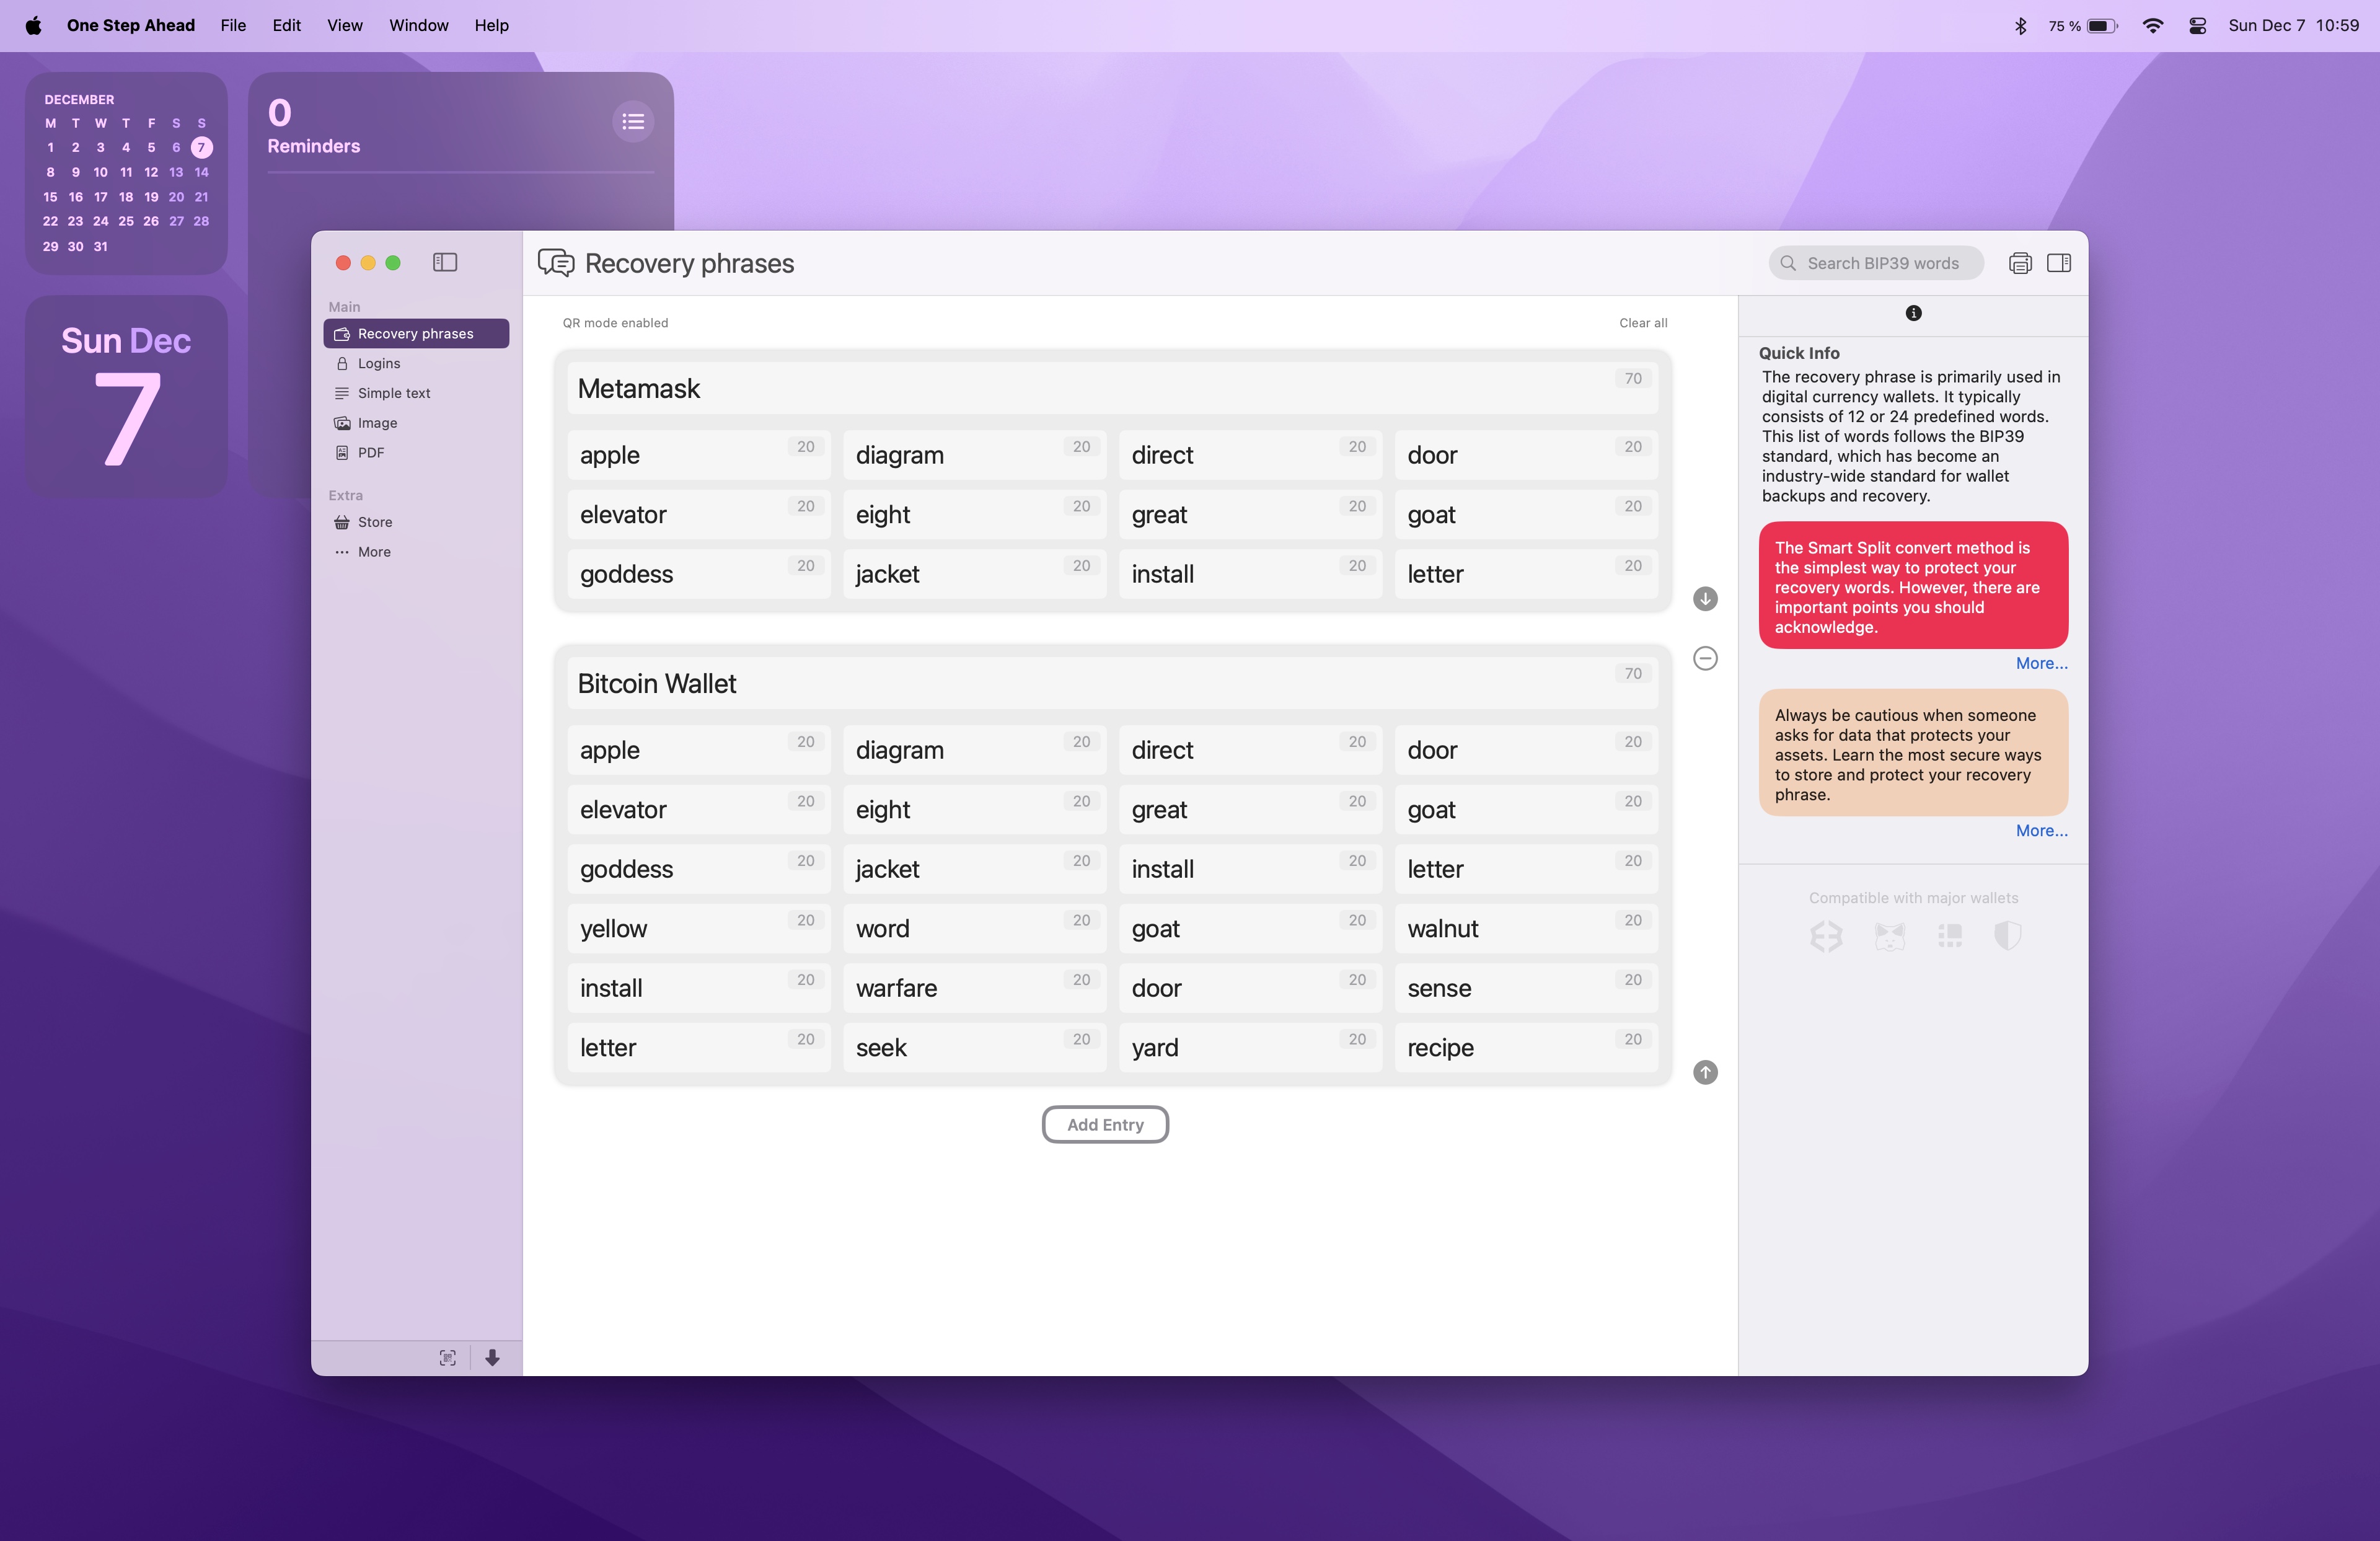Toggle the navigation sidebar visibility
Viewport: 2380px width, 1541px height.
coord(444,262)
